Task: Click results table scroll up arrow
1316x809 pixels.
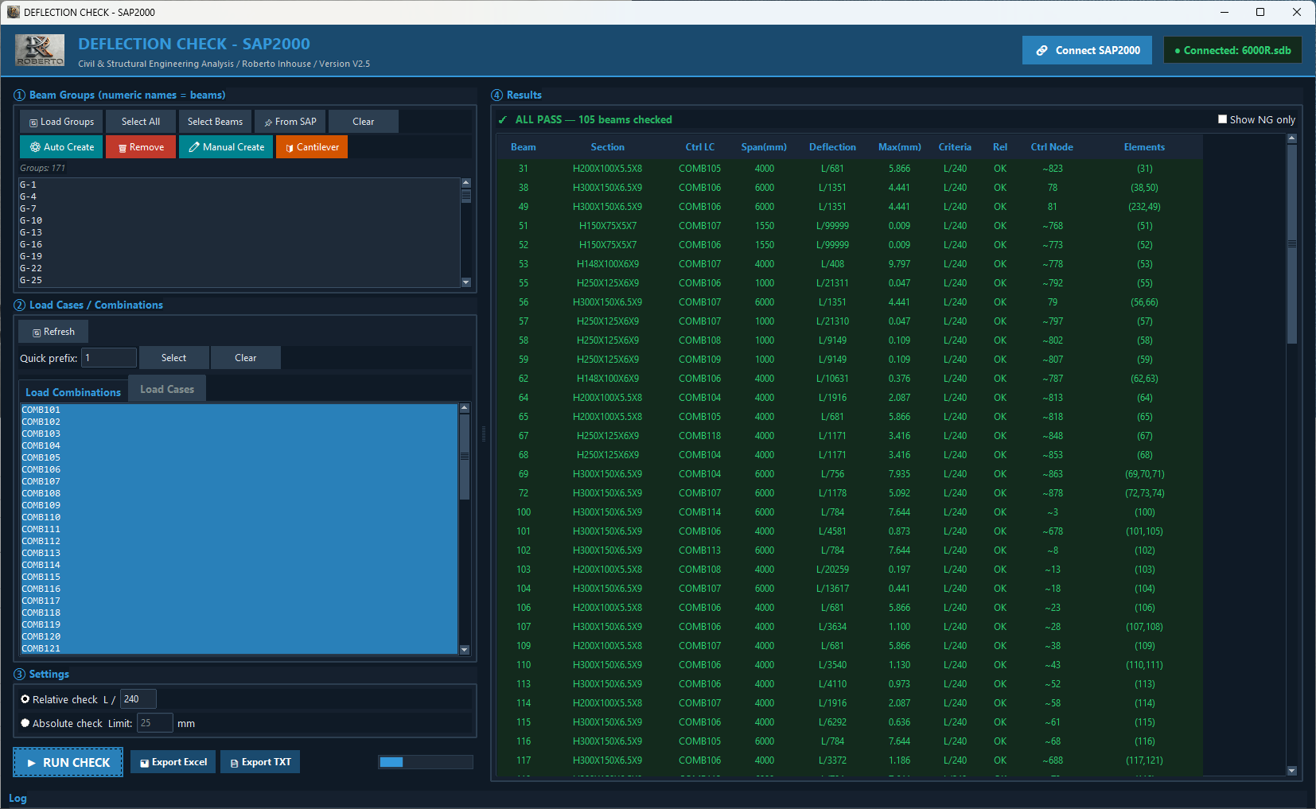Action: 1292,138
